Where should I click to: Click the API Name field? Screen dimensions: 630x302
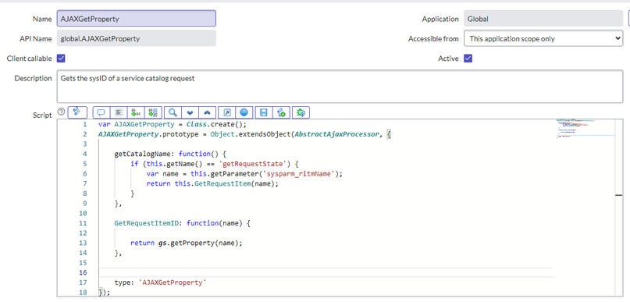tap(136, 38)
